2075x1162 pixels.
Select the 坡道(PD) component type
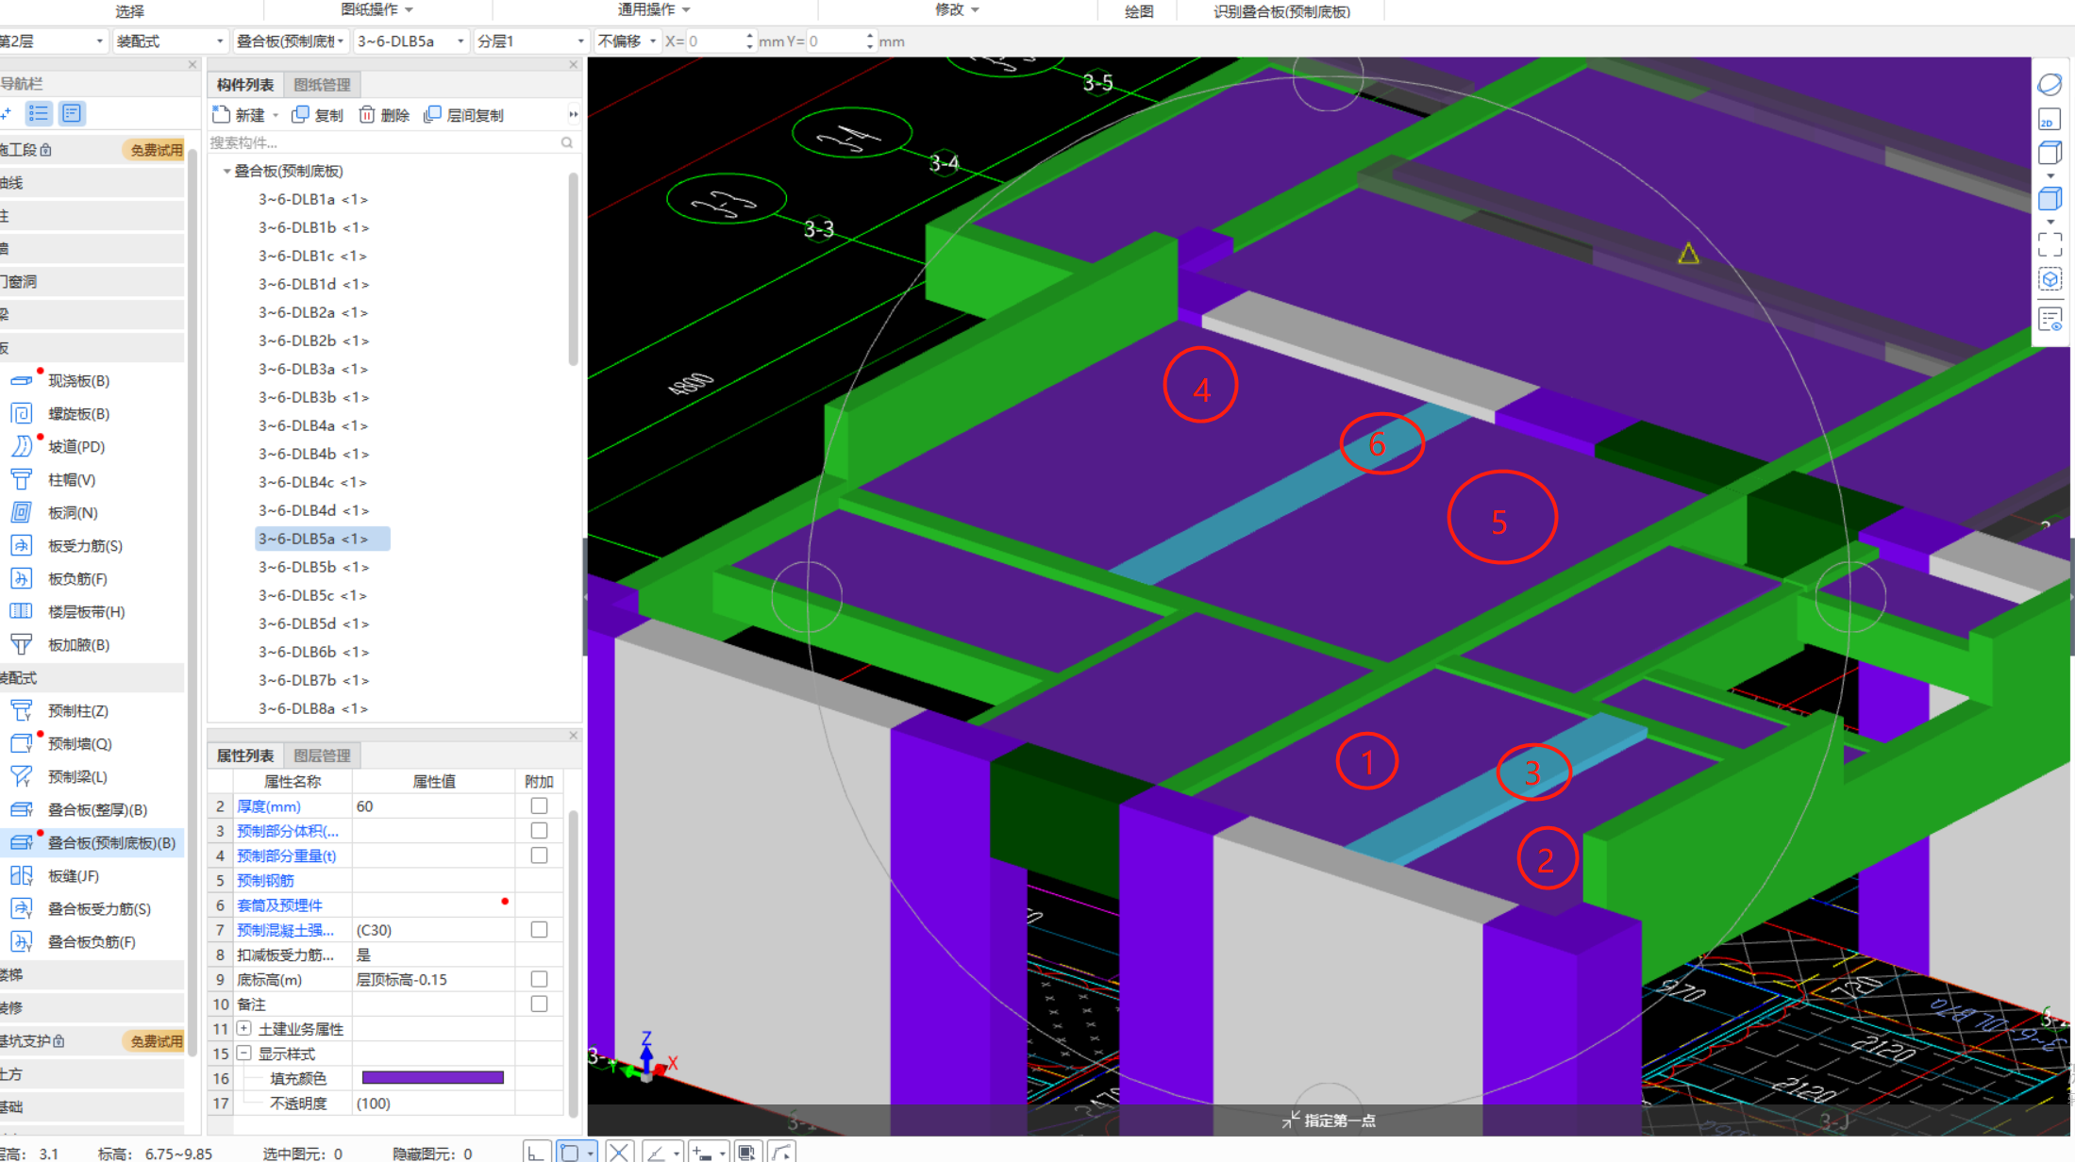point(75,447)
